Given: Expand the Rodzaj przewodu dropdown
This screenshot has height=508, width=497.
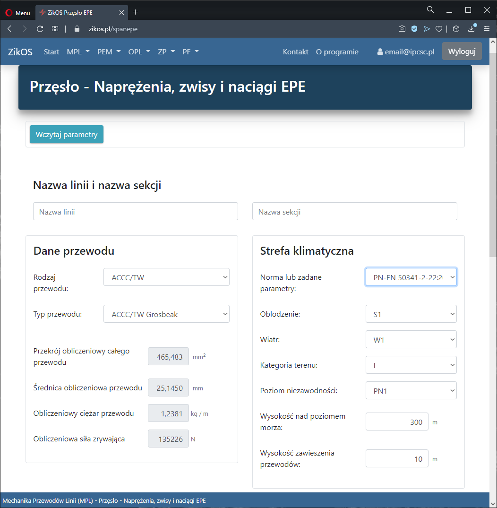Looking at the screenshot, I should pyautogui.click(x=166, y=277).
